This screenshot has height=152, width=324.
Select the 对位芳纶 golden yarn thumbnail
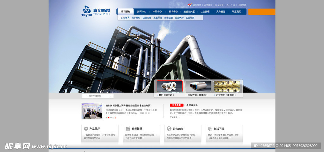click(227, 86)
